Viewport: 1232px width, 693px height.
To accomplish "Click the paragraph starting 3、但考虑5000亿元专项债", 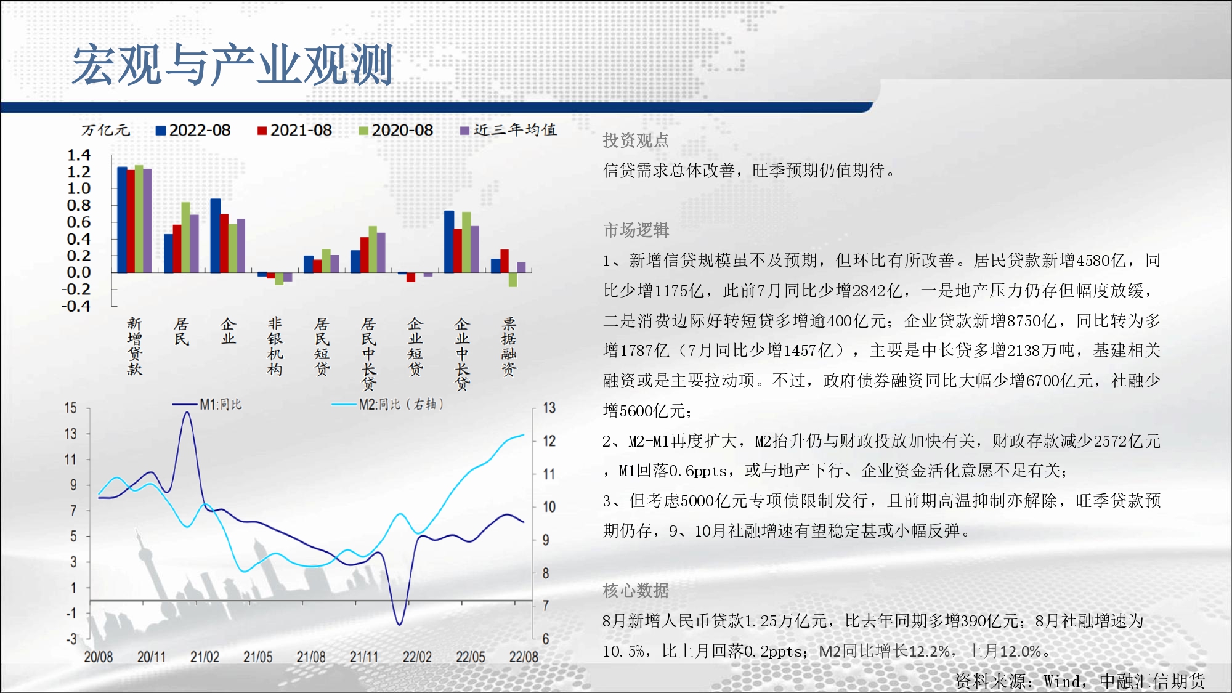I will [x=881, y=516].
